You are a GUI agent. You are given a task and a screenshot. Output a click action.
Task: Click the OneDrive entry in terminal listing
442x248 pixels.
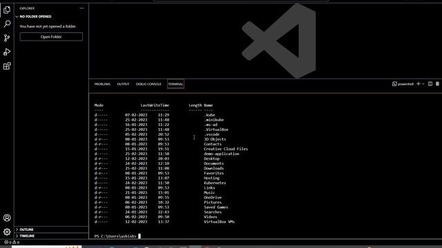coord(213,198)
